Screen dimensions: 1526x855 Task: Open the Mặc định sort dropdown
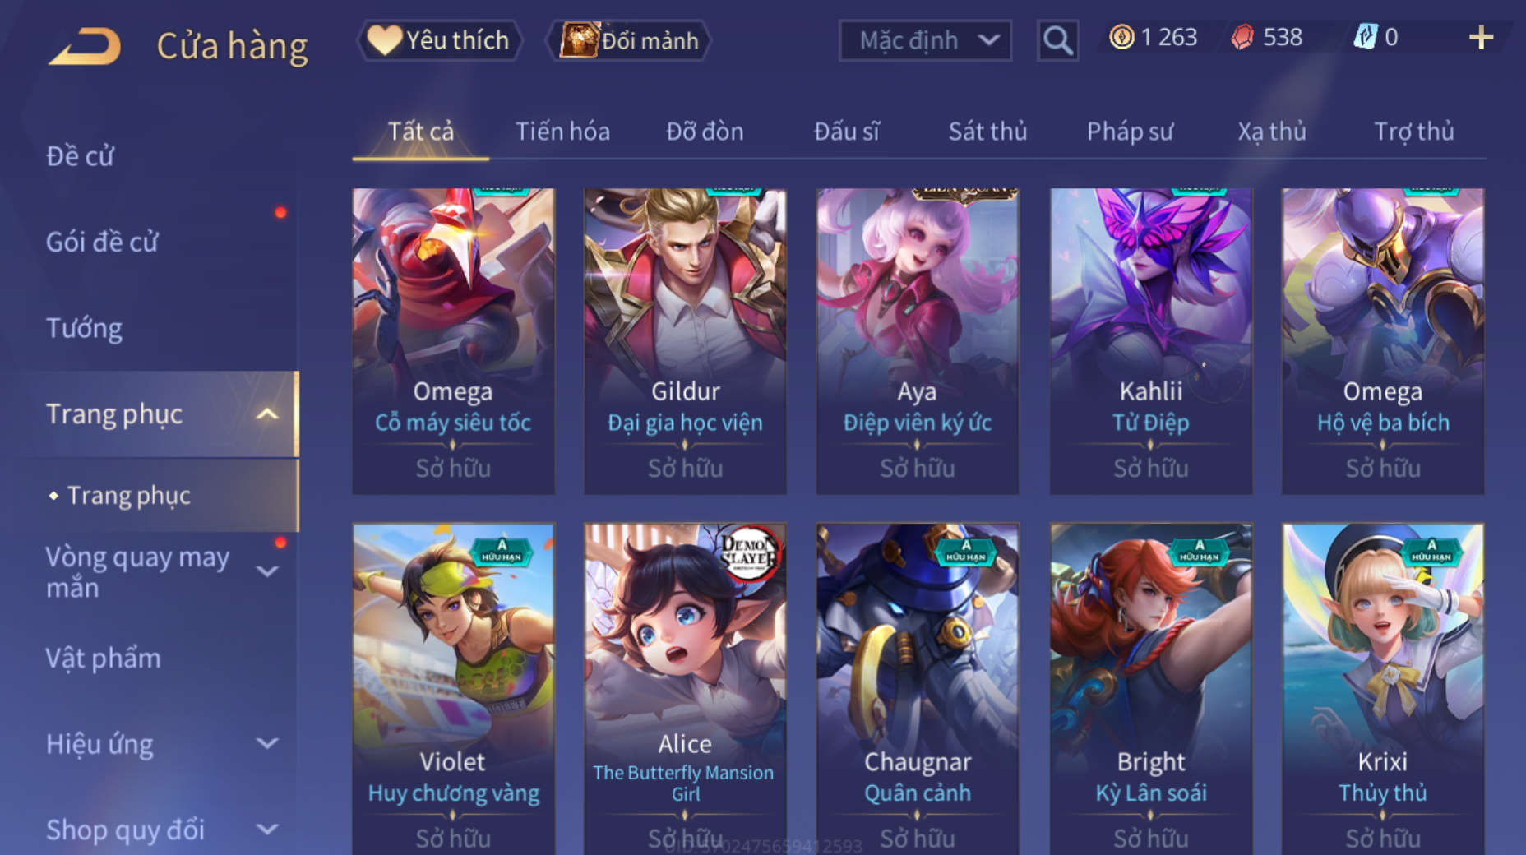click(x=925, y=39)
